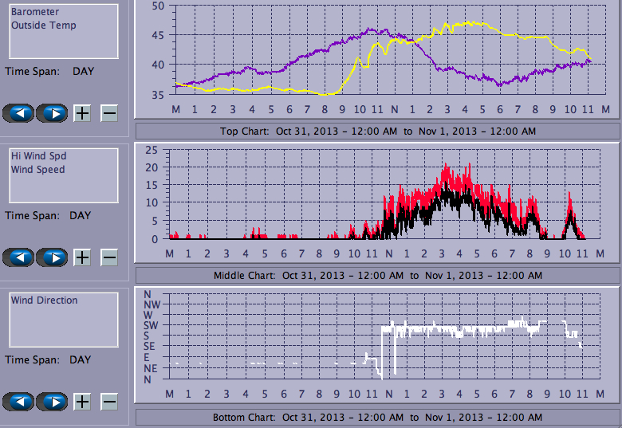Click forward arrow for top chart
This screenshot has height=428, width=622.
(x=52, y=113)
